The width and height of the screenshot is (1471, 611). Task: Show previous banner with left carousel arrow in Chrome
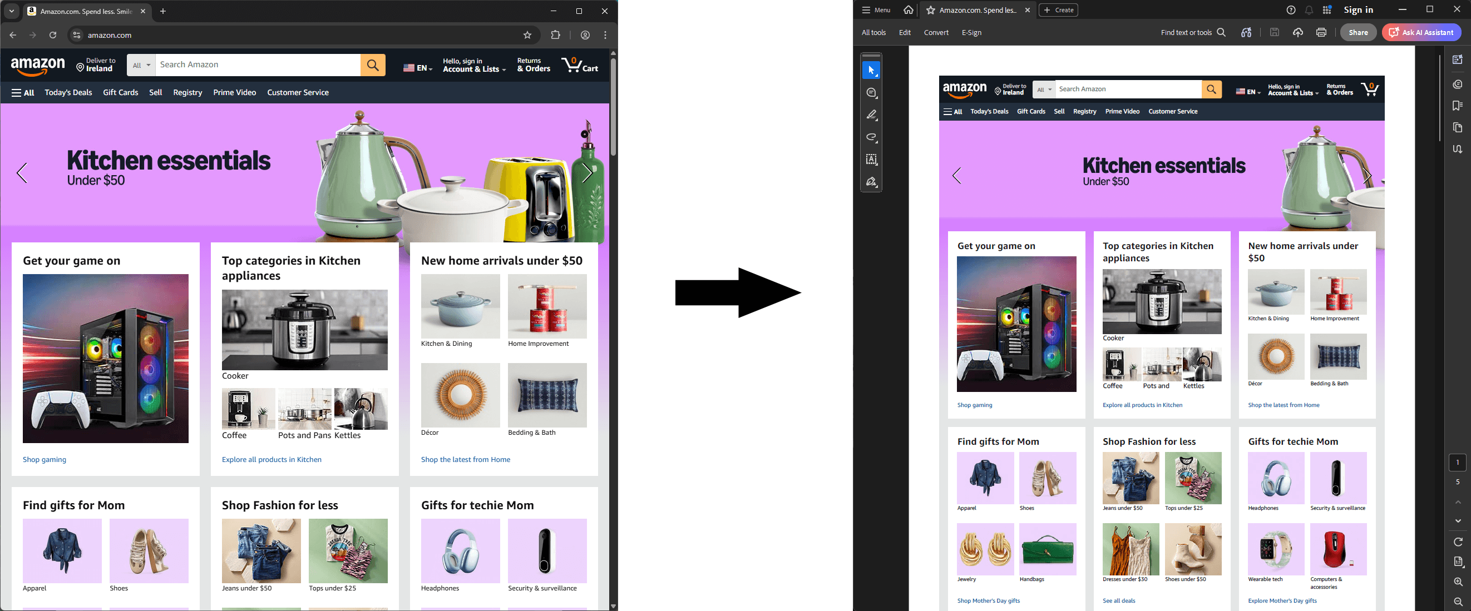22,173
